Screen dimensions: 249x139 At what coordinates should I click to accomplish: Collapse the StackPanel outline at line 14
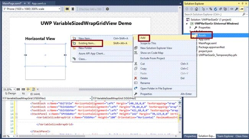(16, 114)
